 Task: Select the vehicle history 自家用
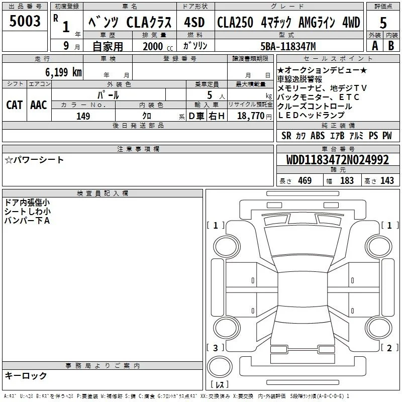[108, 46]
